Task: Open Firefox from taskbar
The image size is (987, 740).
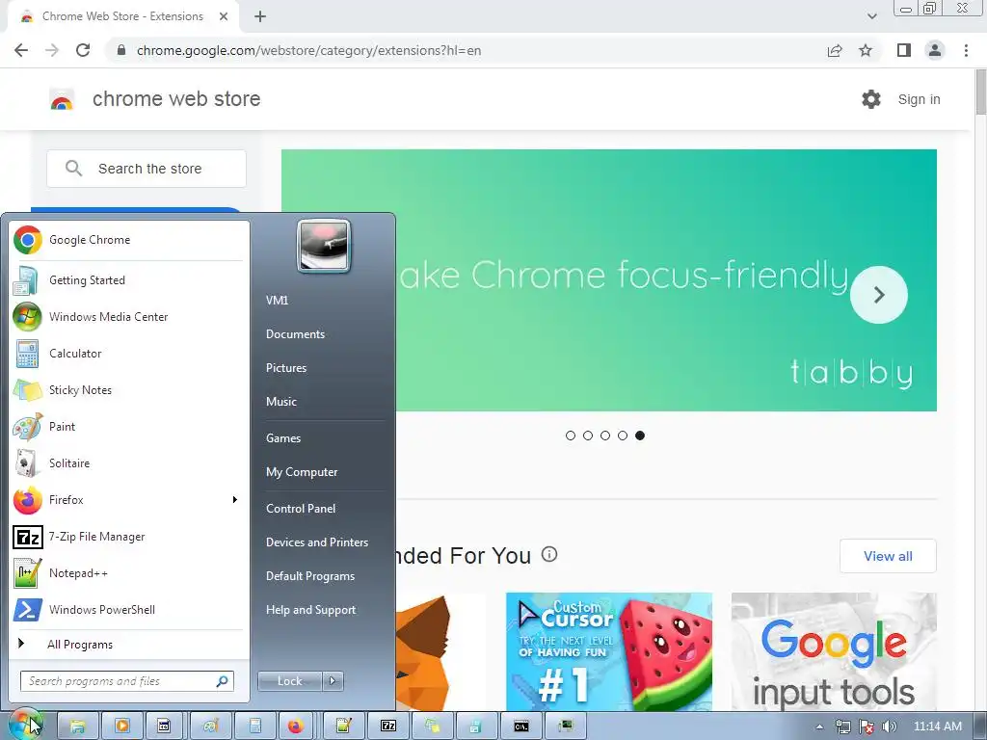Action: pyautogui.click(x=295, y=727)
